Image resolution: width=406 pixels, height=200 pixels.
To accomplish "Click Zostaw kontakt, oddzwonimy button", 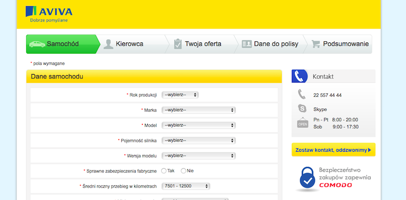I will pos(333,150).
